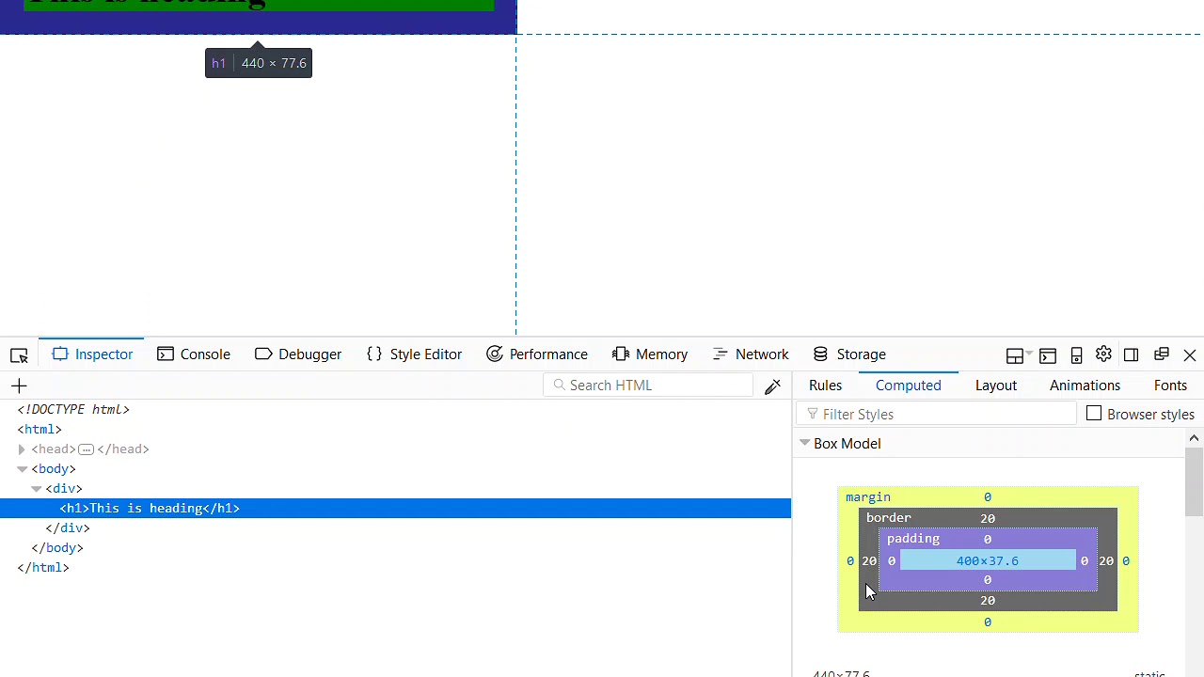Collapse the Box Model section
Image resolution: width=1204 pixels, height=677 pixels.
point(805,443)
